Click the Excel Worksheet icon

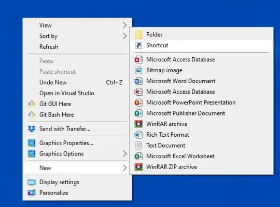pos(138,156)
